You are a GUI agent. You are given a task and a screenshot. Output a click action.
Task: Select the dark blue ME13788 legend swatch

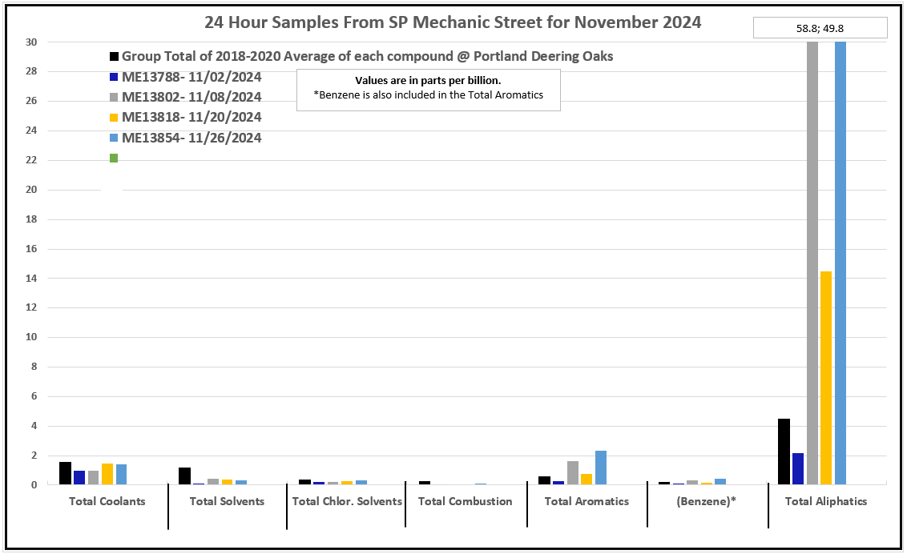[x=114, y=78]
